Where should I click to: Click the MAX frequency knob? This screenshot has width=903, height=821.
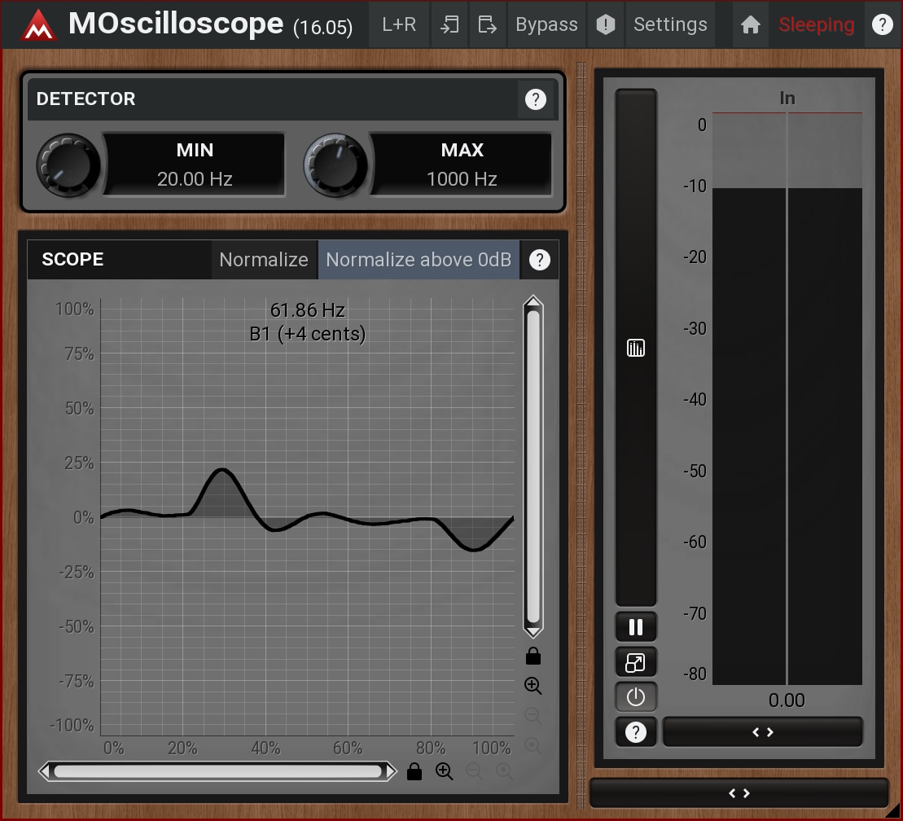tap(335, 165)
